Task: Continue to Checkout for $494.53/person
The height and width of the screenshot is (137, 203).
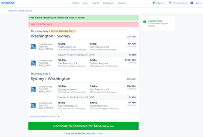Action: 83,126
